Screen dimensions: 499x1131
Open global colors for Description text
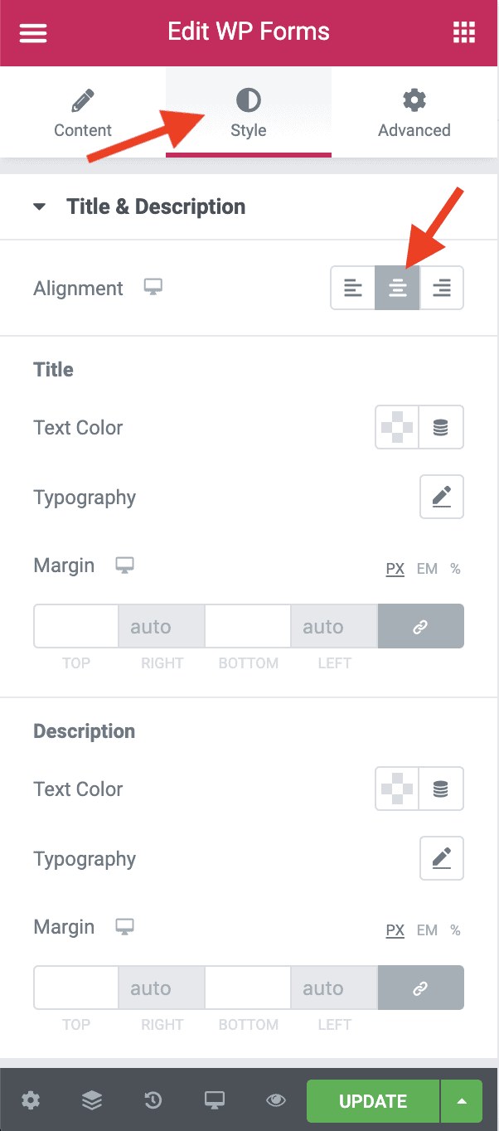pyautogui.click(x=441, y=789)
